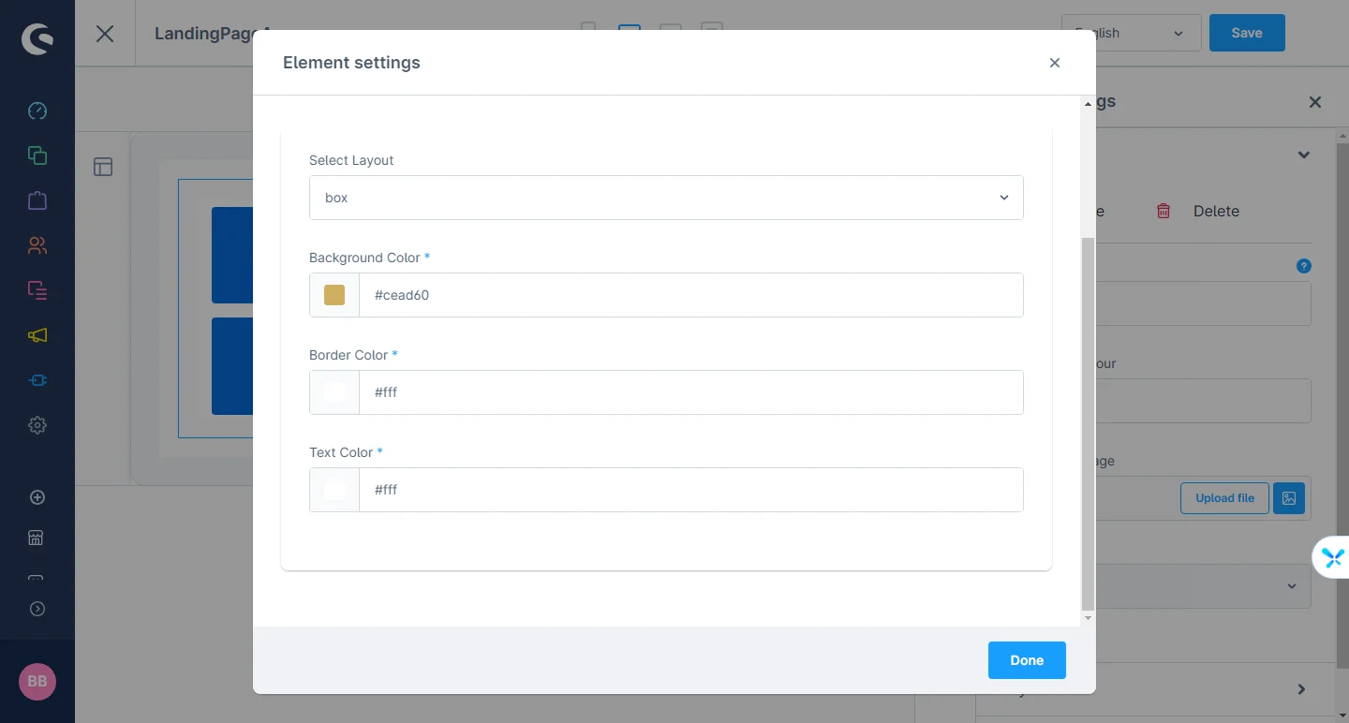Open the Settings gear icon
The image size is (1349, 723).
37,425
